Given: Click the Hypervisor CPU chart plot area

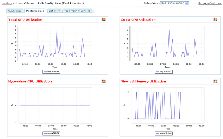Looking at the screenshot, I should (x=55, y=105).
